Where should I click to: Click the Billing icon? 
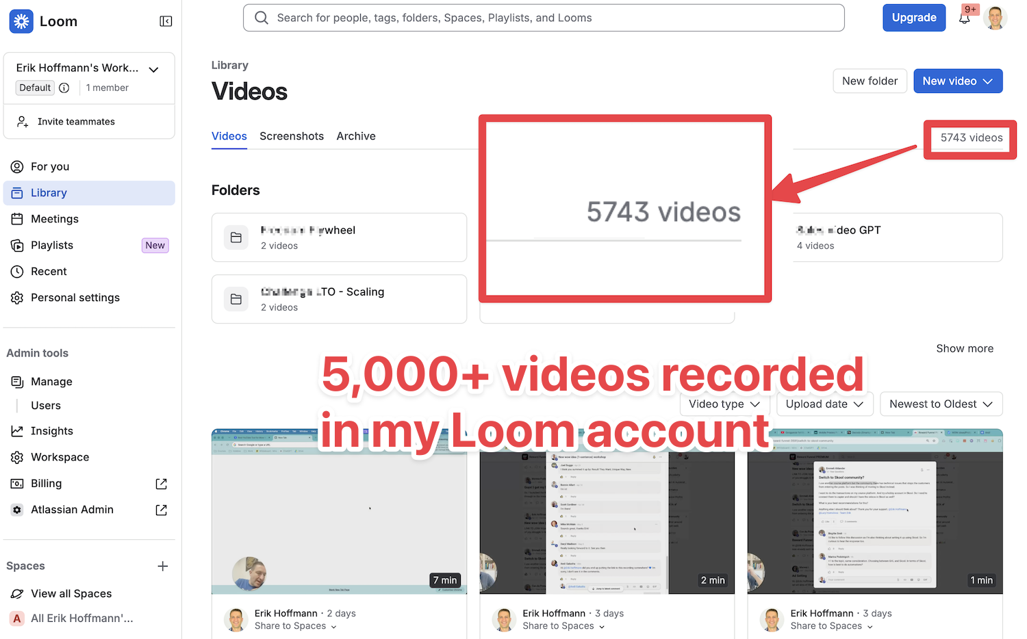coord(17,484)
